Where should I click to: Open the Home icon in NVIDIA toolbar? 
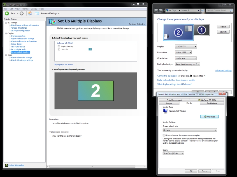tap(30, 13)
